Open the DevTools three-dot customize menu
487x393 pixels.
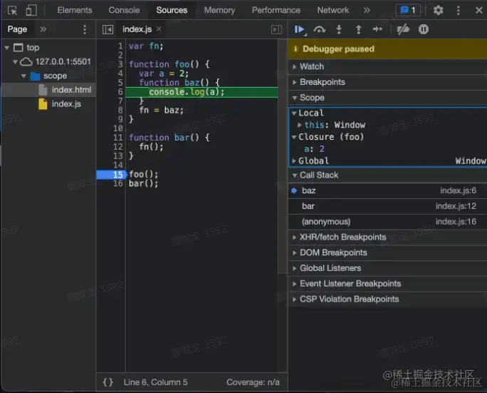point(458,10)
